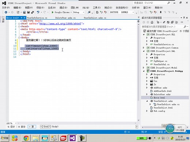This screenshot has width=190, height=142.
Task: Switch to the UserInfoList.ashx.cs tab
Action: 95,18
